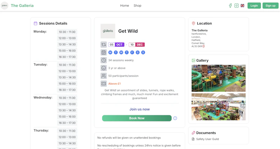The image size is (280, 149).
Task: Select the F Friday day badge
Action: tap(132, 52)
